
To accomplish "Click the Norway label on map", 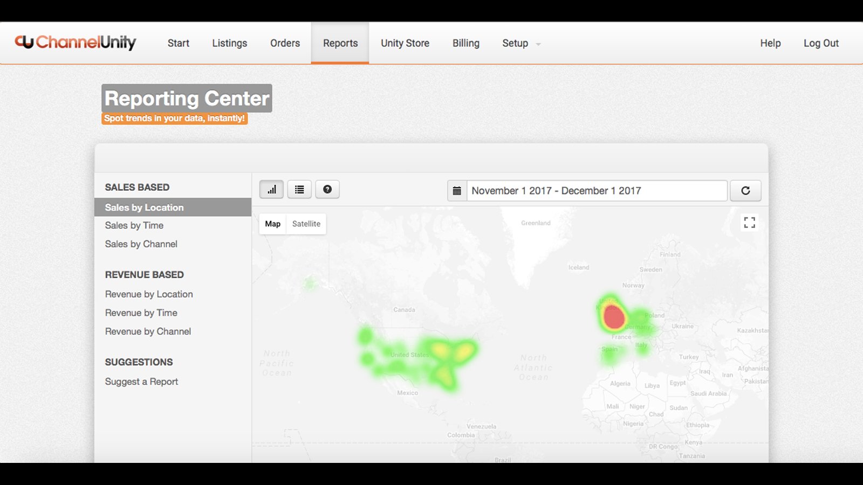I will tap(633, 286).
